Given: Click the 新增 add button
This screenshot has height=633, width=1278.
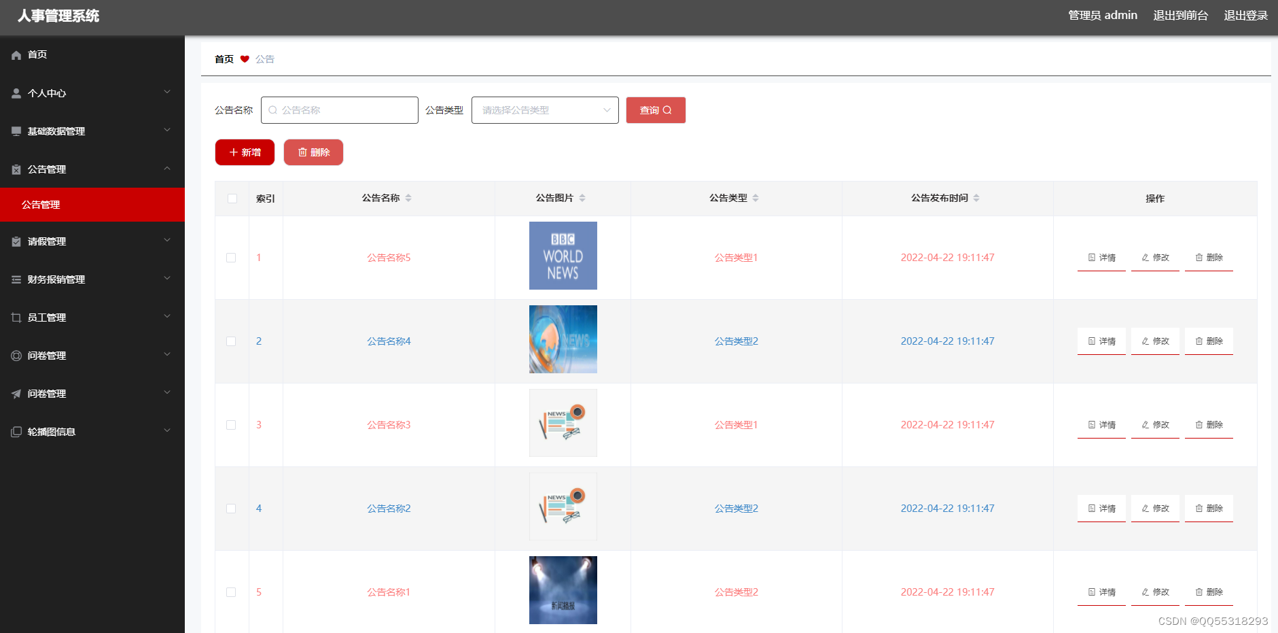Looking at the screenshot, I should pos(245,152).
